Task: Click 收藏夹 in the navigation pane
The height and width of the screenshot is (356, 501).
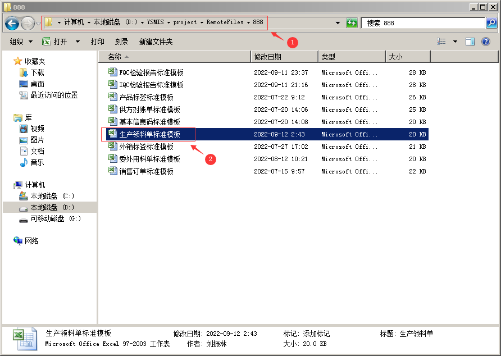Action: (x=35, y=61)
